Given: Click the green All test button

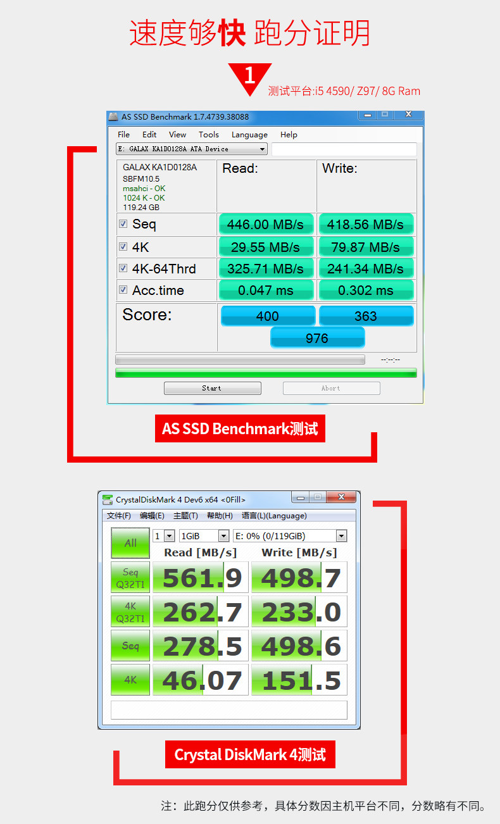Looking at the screenshot, I should point(130,543).
